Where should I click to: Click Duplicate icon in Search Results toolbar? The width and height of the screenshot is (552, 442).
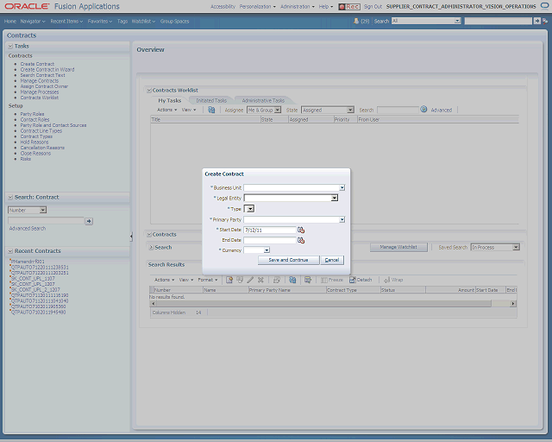240,280
